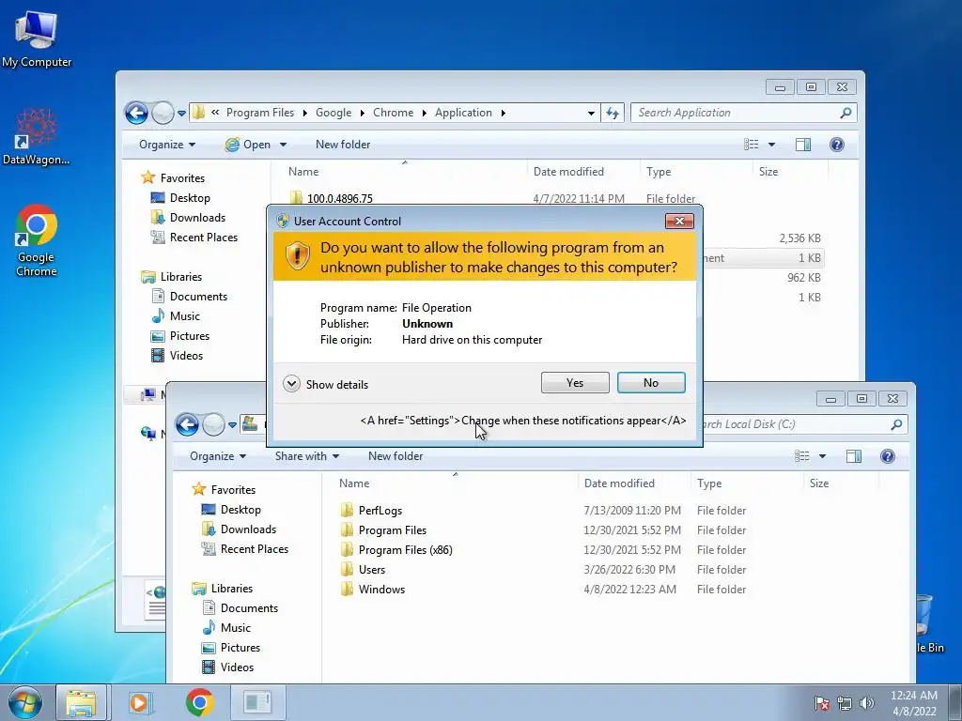The height and width of the screenshot is (721, 962).
Task: Change view icon in Local Disk window
Action: point(802,456)
